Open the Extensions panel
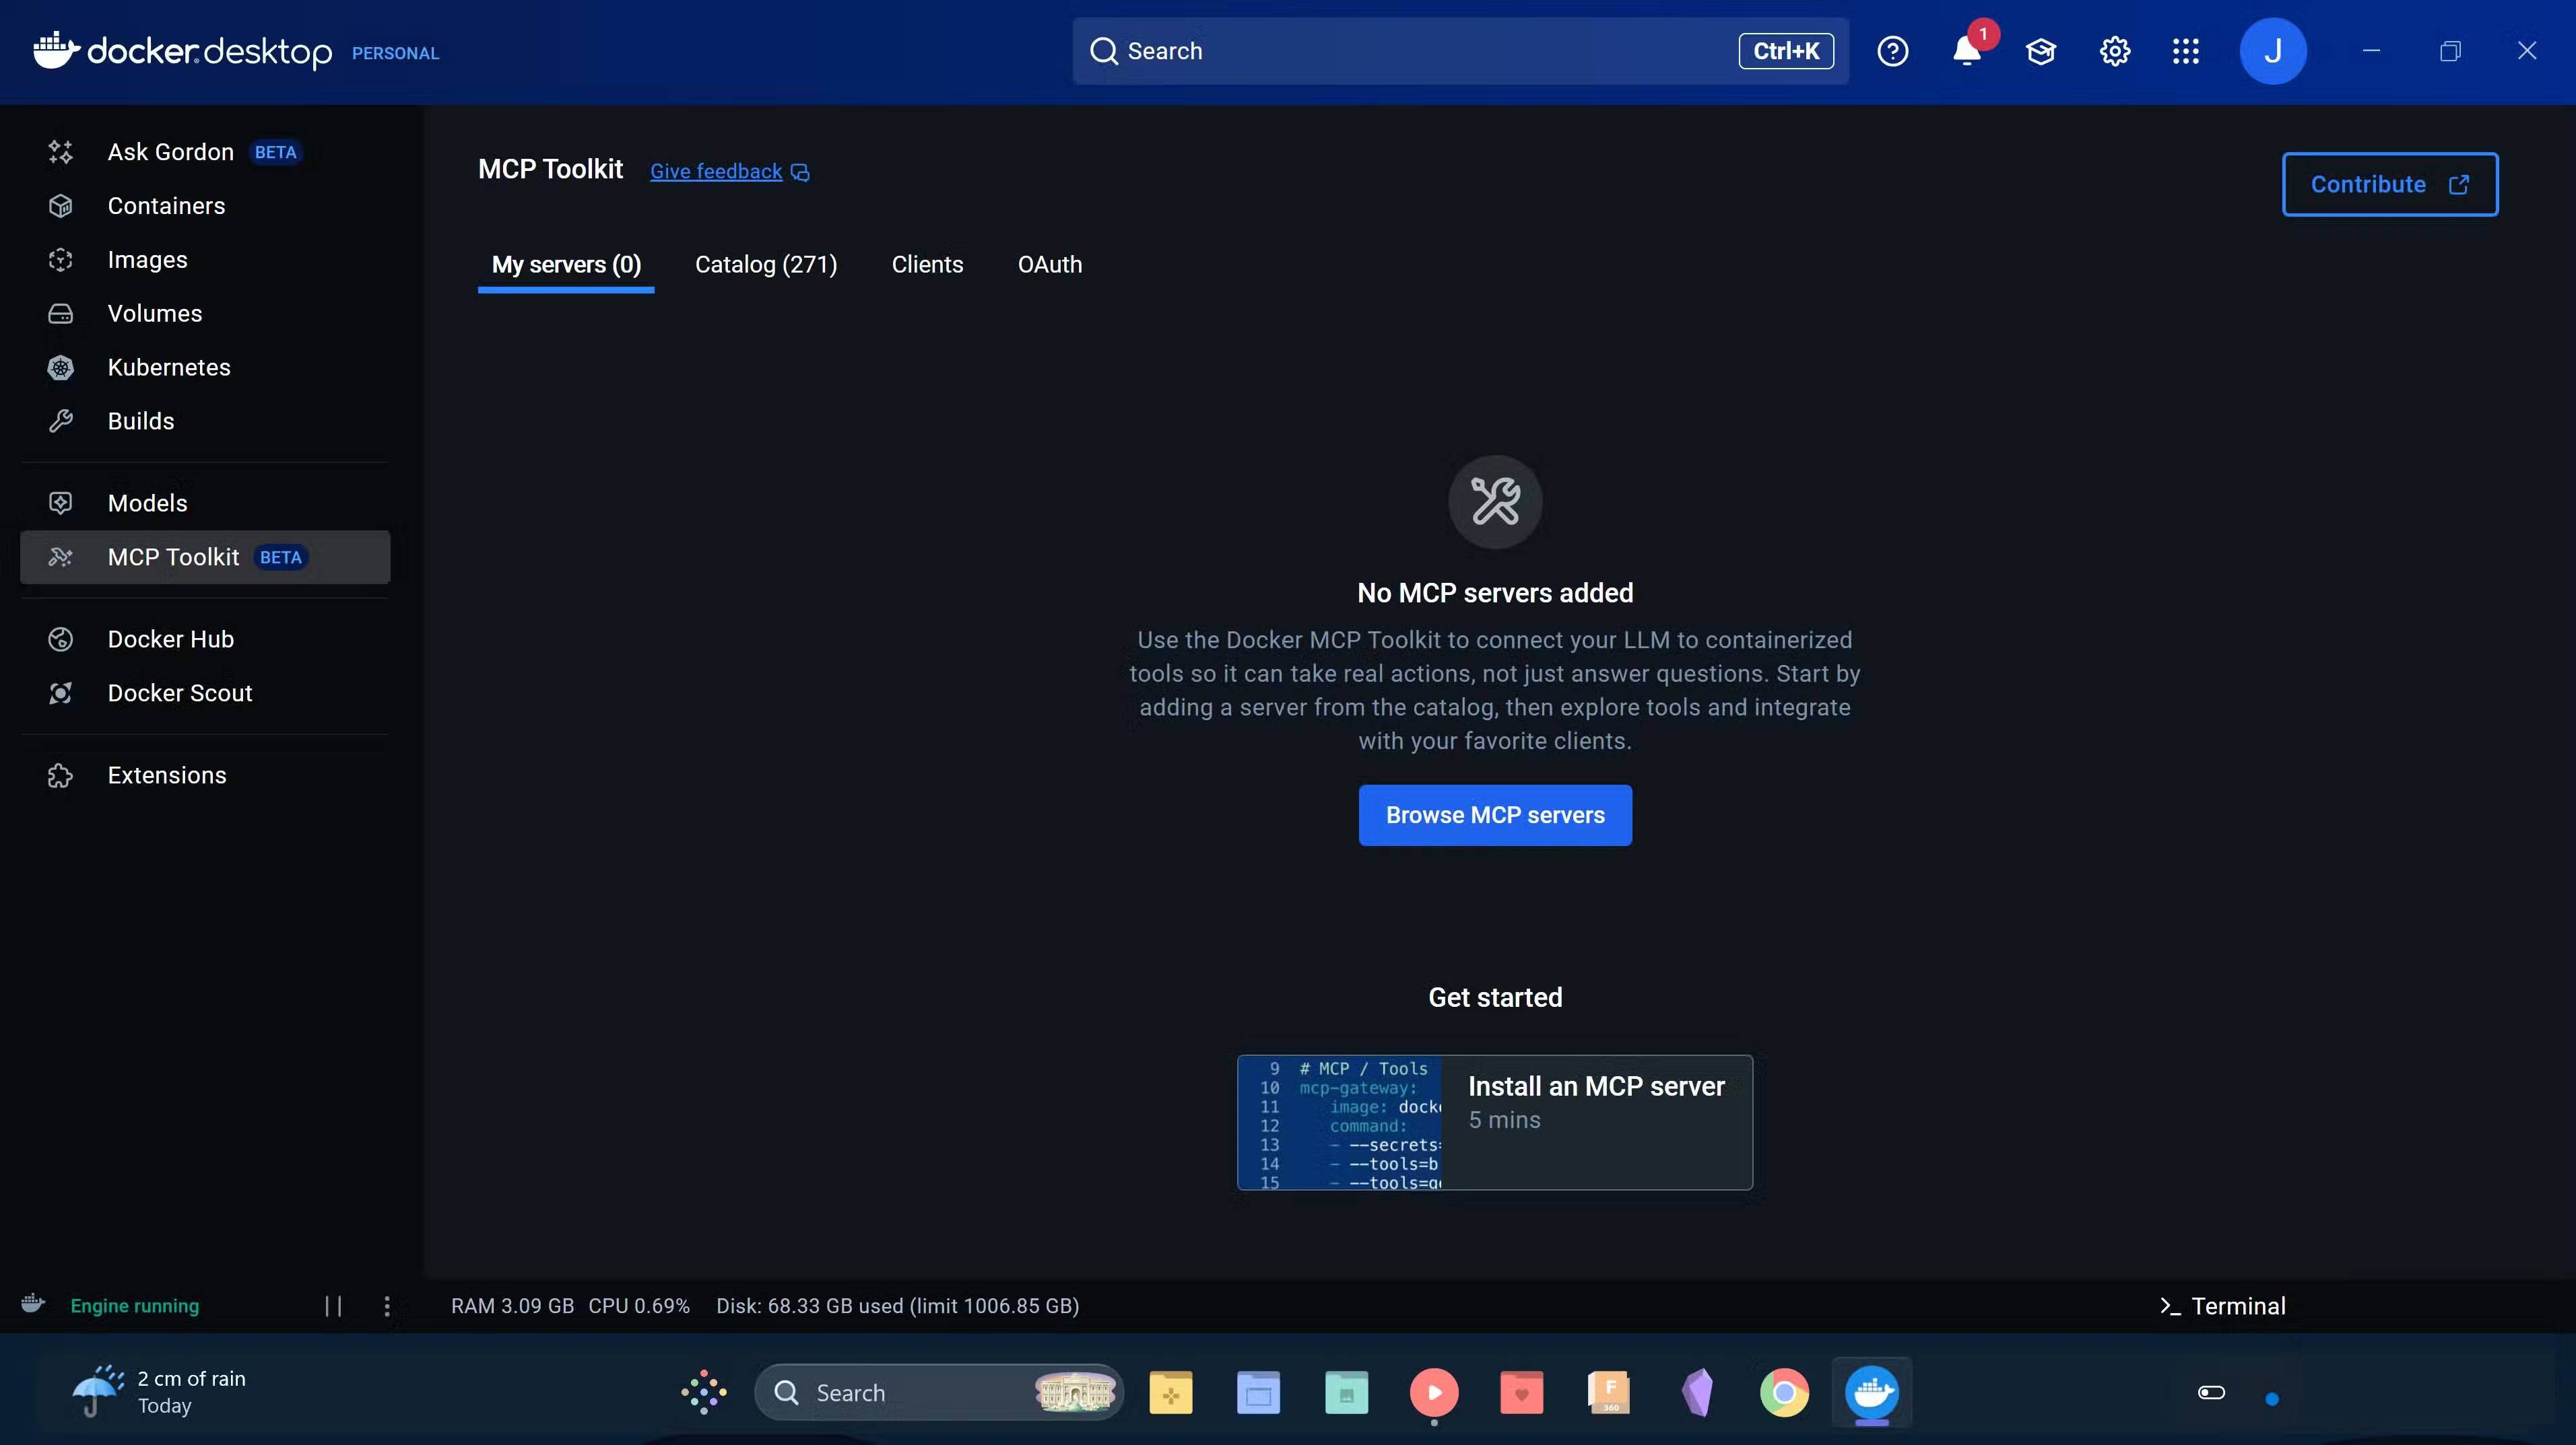 [x=166, y=775]
